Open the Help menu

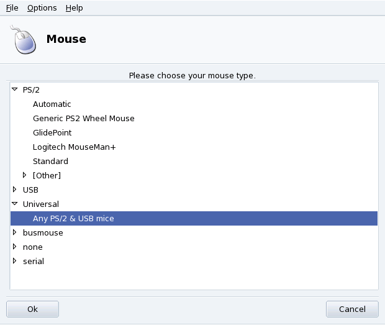(x=74, y=8)
